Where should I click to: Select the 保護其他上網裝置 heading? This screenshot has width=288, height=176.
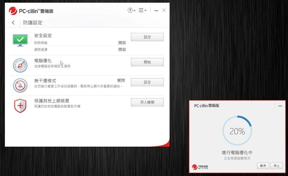(52, 101)
